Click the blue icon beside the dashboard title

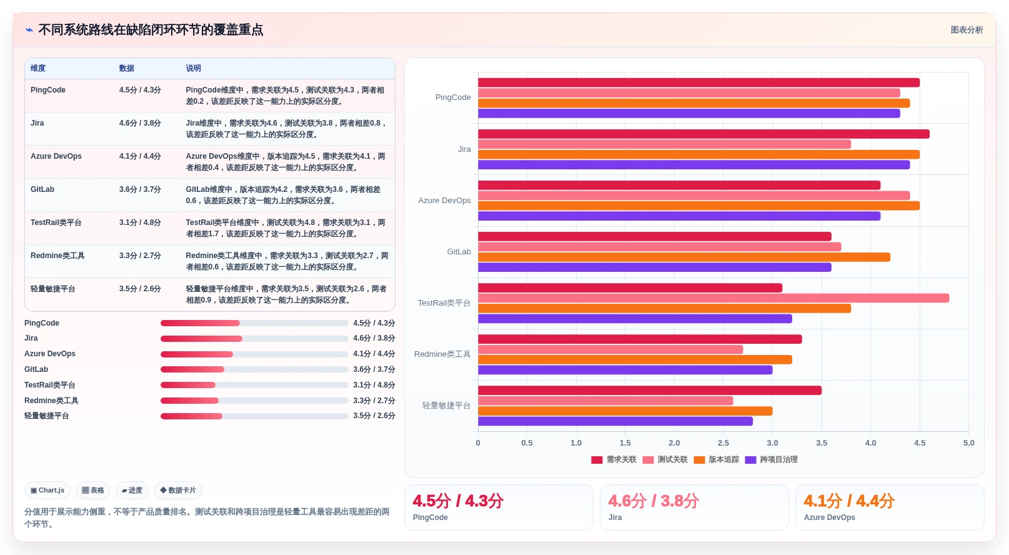[29, 30]
